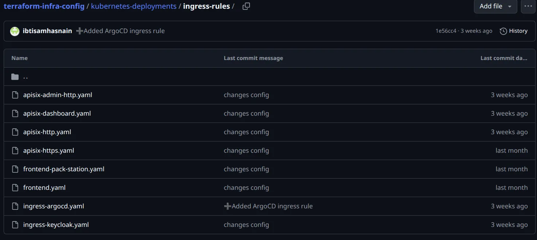Viewport: 537px width, 240px height.
Task: Open the ingress-argocd.yaml file
Action: 53,206
